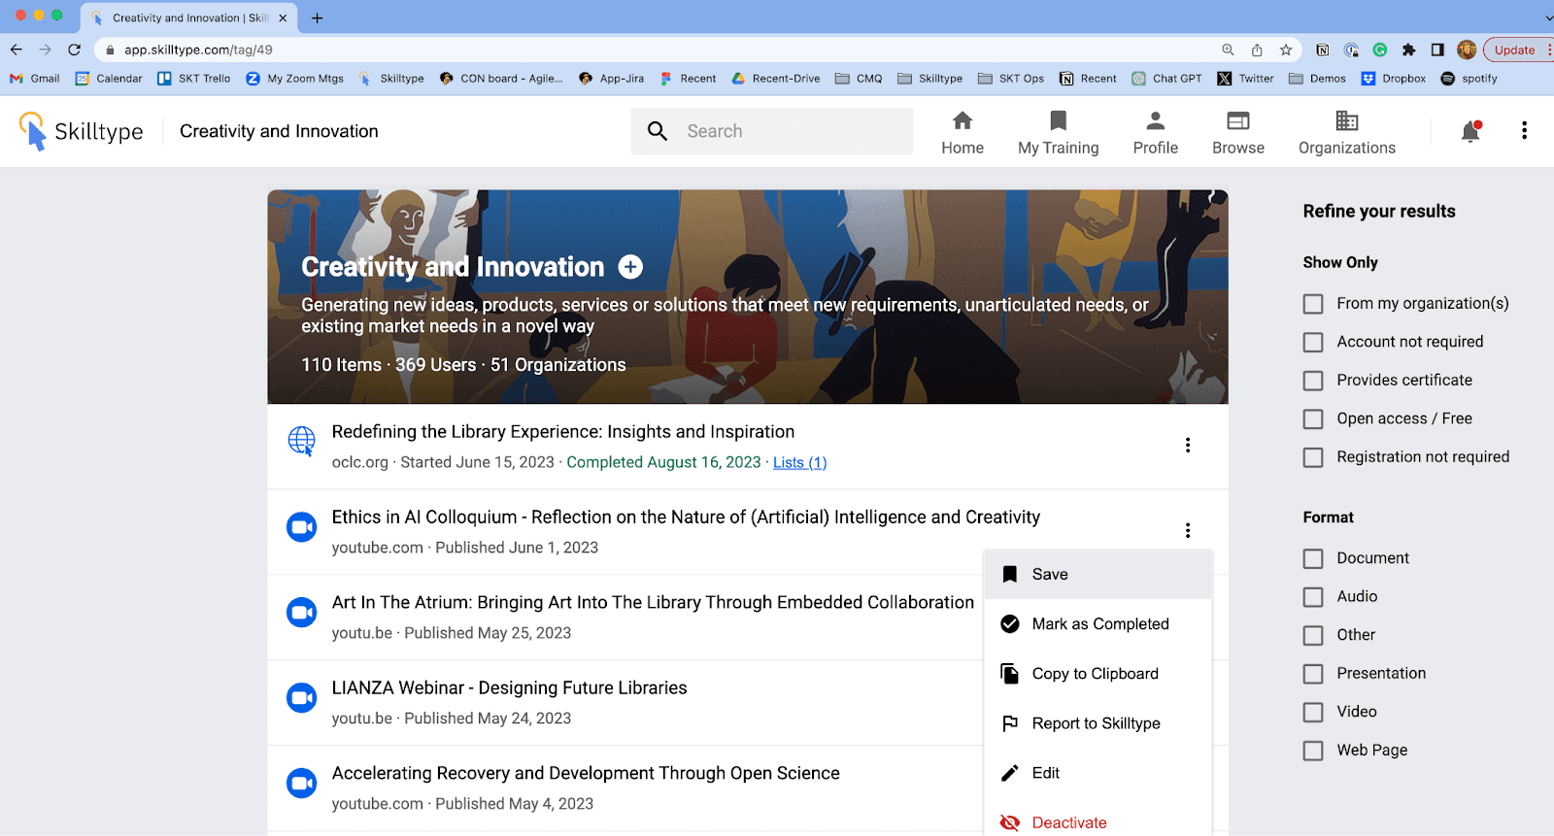Open Organizations page

coord(1347,133)
